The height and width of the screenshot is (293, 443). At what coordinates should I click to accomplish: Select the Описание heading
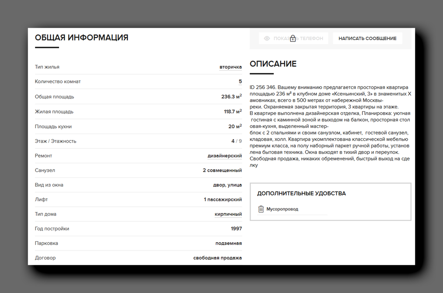pyautogui.click(x=273, y=64)
